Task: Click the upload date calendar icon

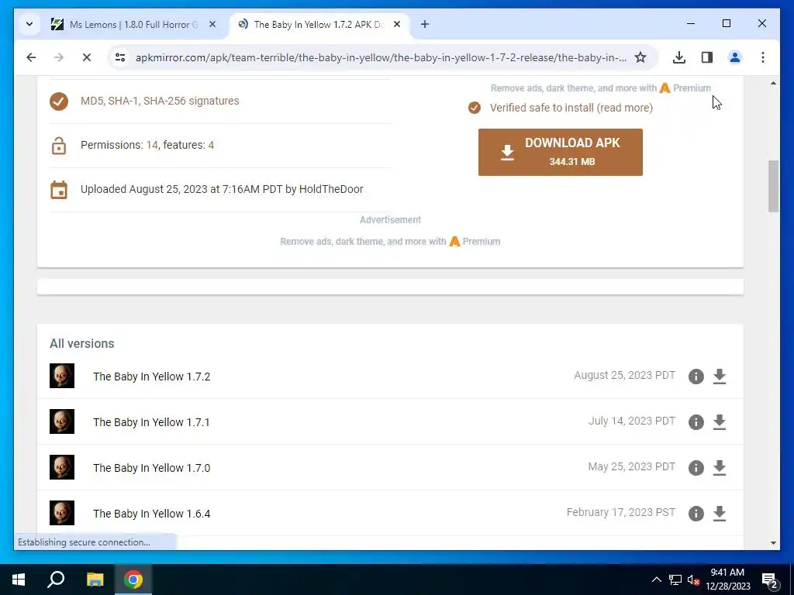Action: (59, 190)
